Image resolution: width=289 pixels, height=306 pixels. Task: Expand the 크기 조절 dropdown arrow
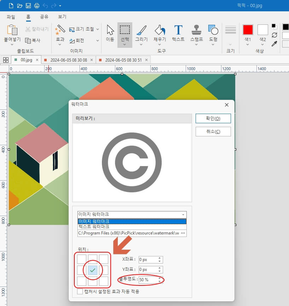coord(98,29)
